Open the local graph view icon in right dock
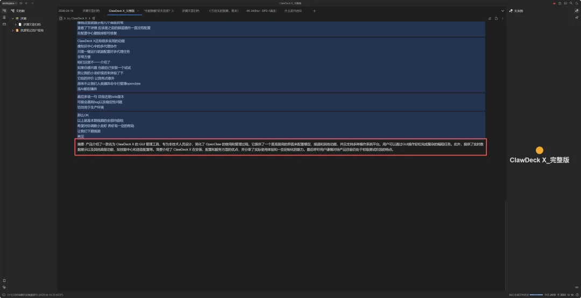 (x=577, y=11)
